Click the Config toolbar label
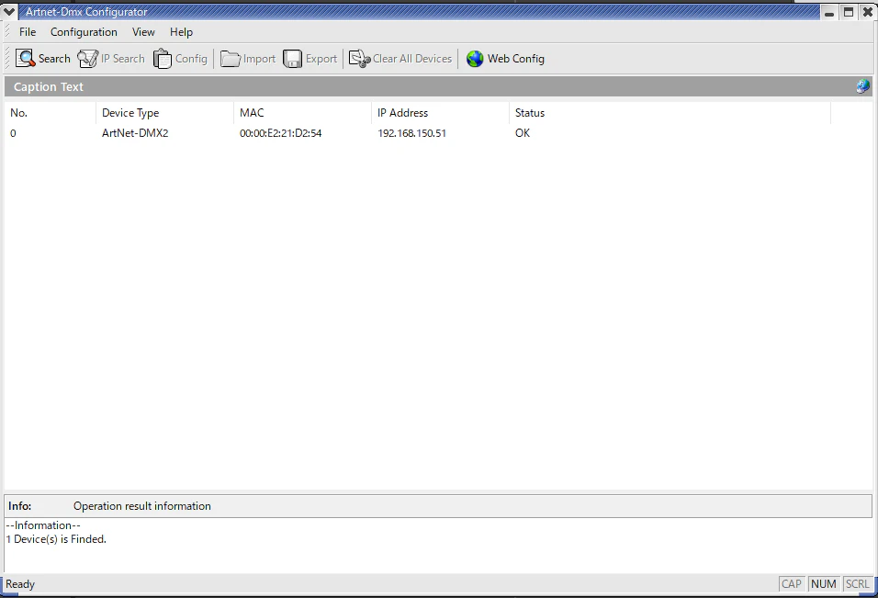Image resolution: width=878 pixels, height=598 pixels. pos(191,59)
